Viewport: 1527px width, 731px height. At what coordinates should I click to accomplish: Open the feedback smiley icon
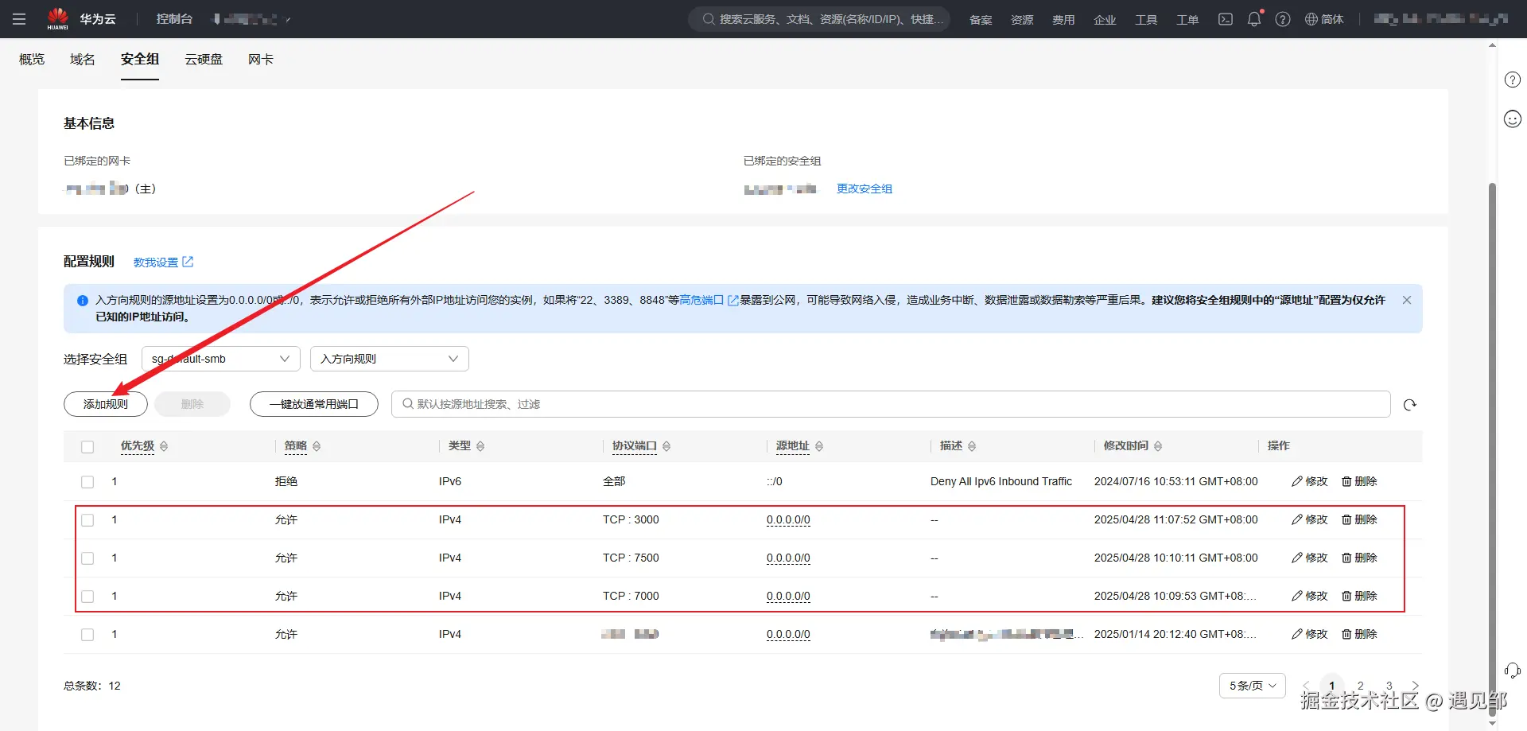(1513, 119)
